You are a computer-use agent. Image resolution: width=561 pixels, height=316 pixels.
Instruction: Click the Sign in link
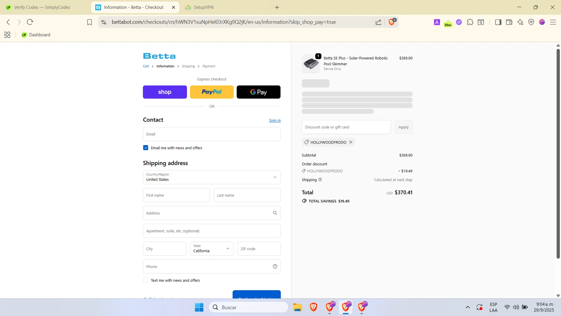[275, 121]
